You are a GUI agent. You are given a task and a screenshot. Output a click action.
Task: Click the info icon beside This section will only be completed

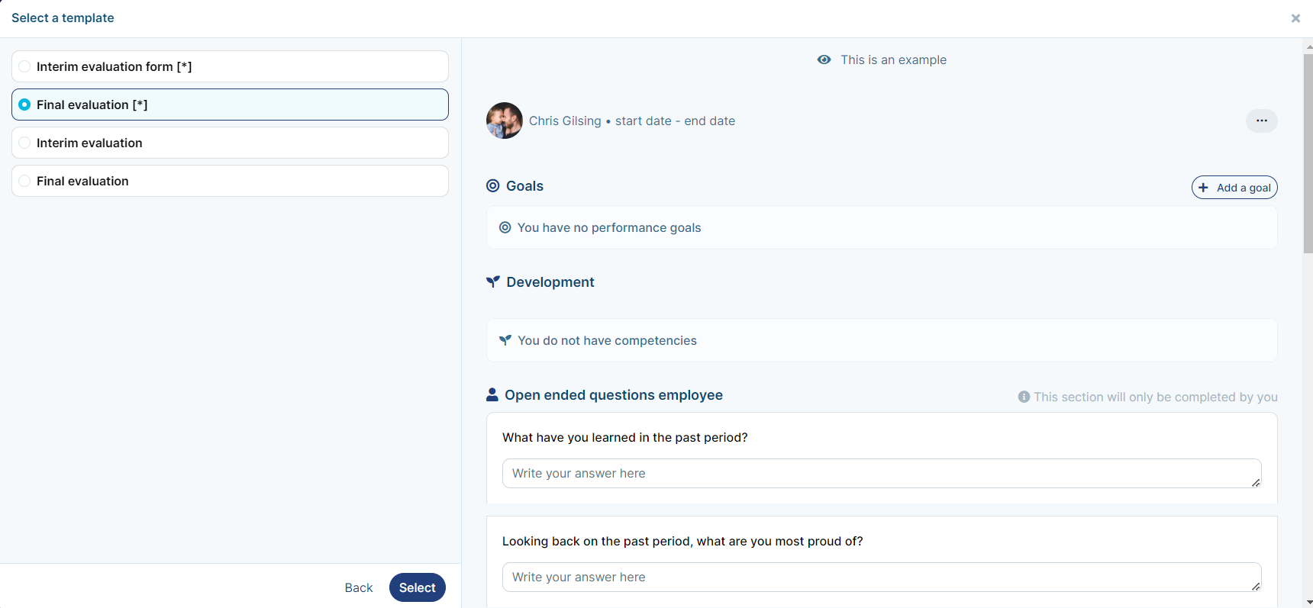1024,397
